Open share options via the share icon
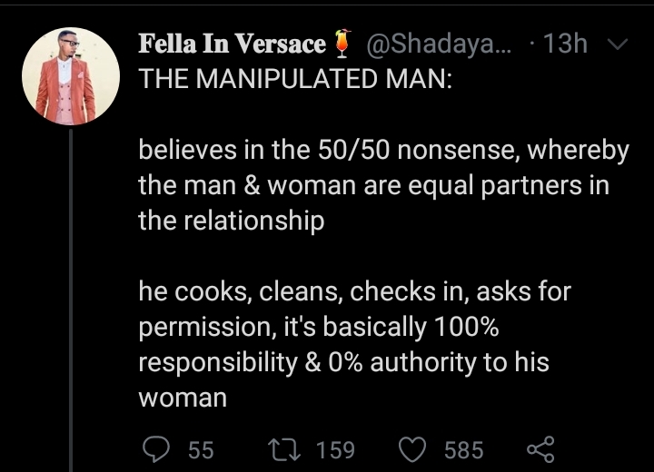 point(540,449)
